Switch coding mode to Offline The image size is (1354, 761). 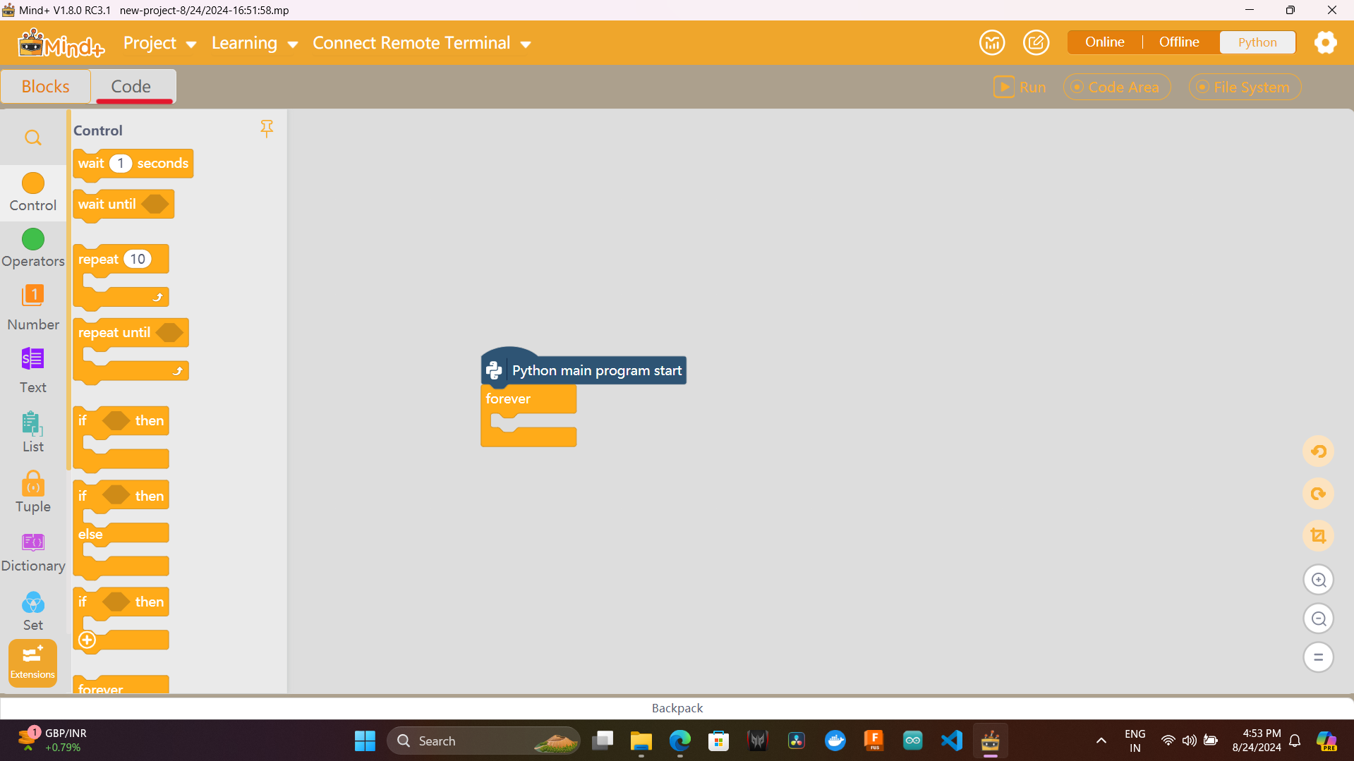click(x=1178, y=42)
